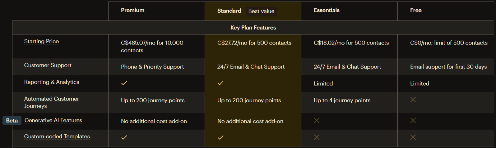The image size is (496, 148).
Task: Open the Generative AI Features link
Action: (x=53, y=120)
